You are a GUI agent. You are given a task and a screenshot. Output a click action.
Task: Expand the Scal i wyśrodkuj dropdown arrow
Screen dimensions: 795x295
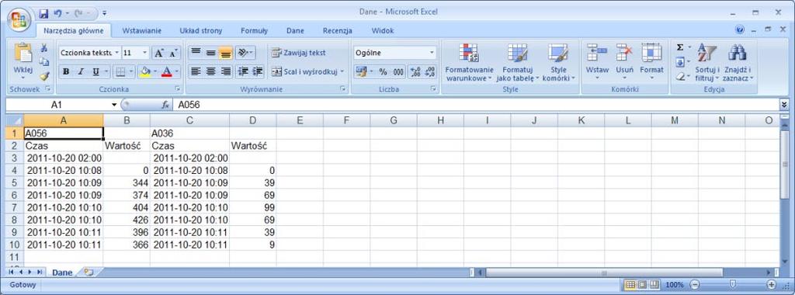342,72
